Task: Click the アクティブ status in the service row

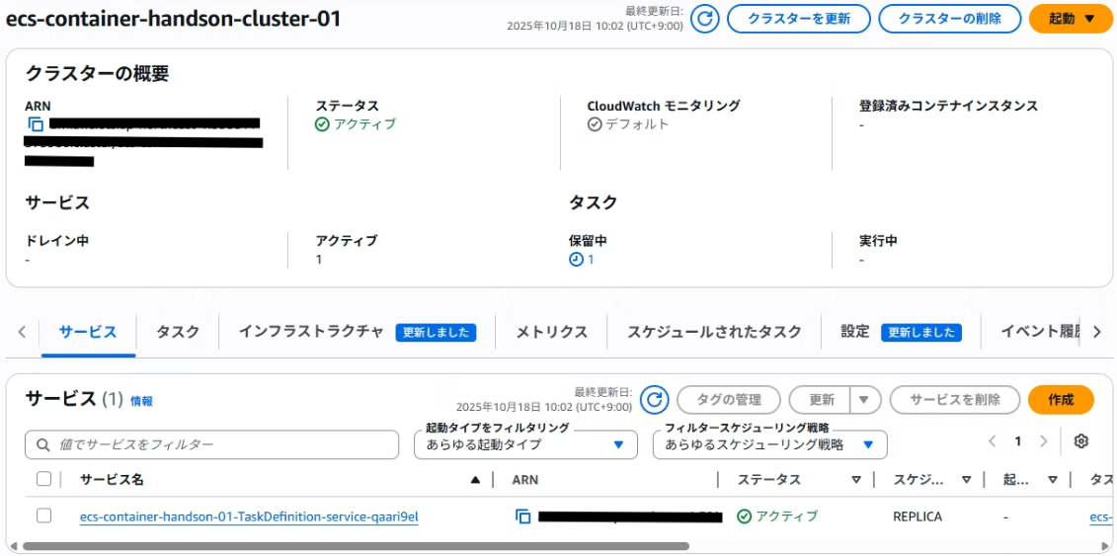Action: click(777, 516)
